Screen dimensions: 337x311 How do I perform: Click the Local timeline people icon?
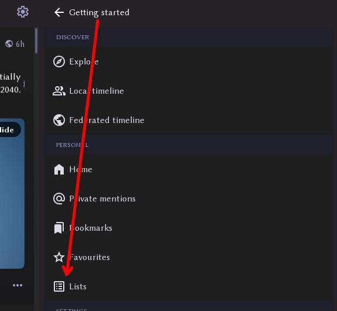(x=59, y=91)
